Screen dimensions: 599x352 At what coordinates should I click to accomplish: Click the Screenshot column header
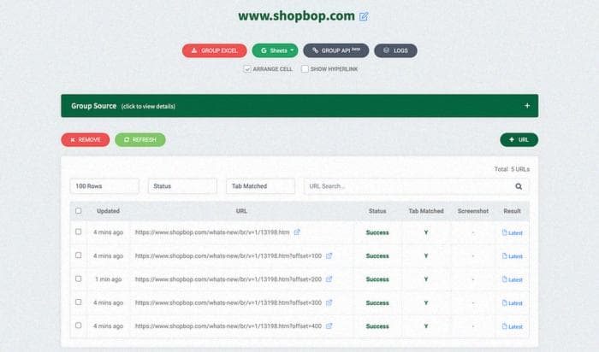pos(473,211)
